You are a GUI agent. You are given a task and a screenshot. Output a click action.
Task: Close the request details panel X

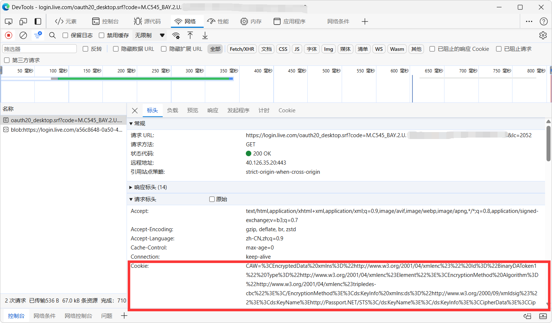click(x=135, y=110)
